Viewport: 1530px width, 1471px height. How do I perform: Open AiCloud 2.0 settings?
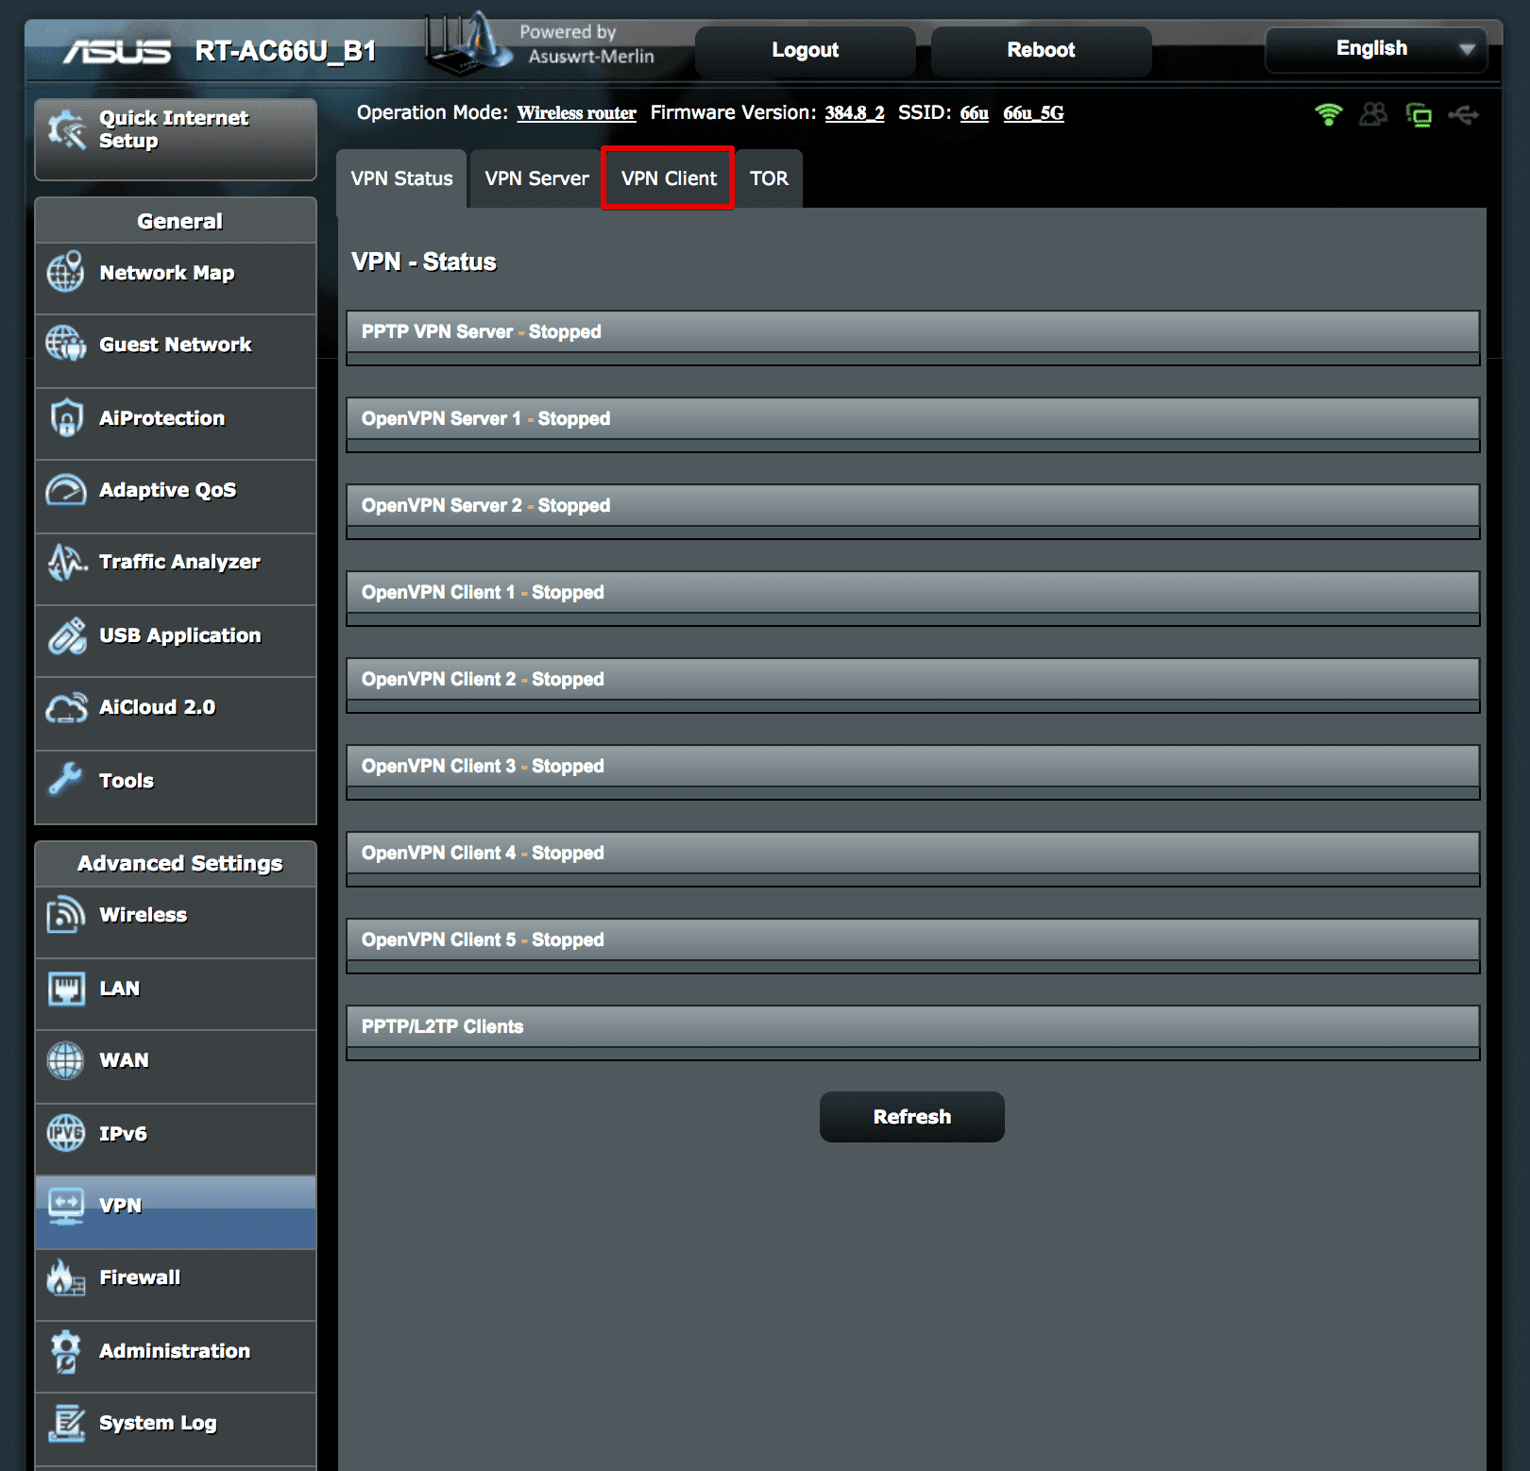(x=156, y=706)
